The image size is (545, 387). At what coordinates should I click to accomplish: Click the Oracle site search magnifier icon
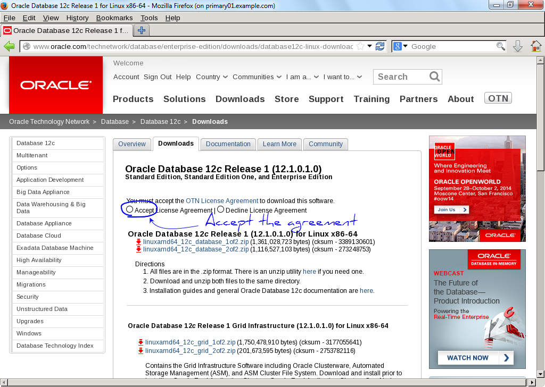coord(434,77)
